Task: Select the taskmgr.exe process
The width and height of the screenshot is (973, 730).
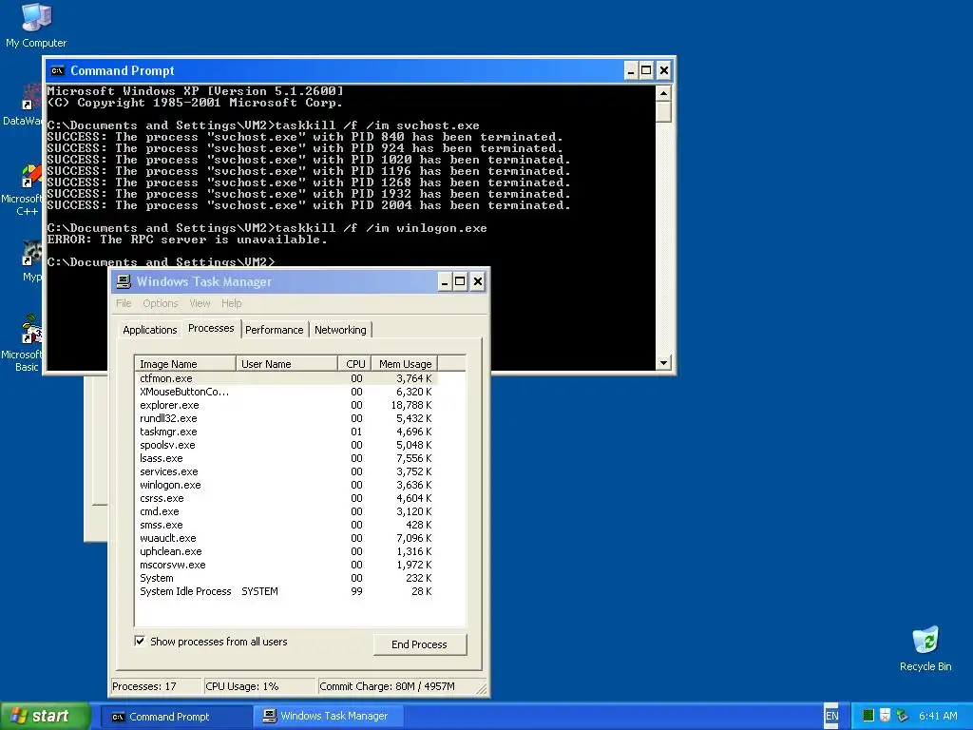Action: tap(286, 432)
